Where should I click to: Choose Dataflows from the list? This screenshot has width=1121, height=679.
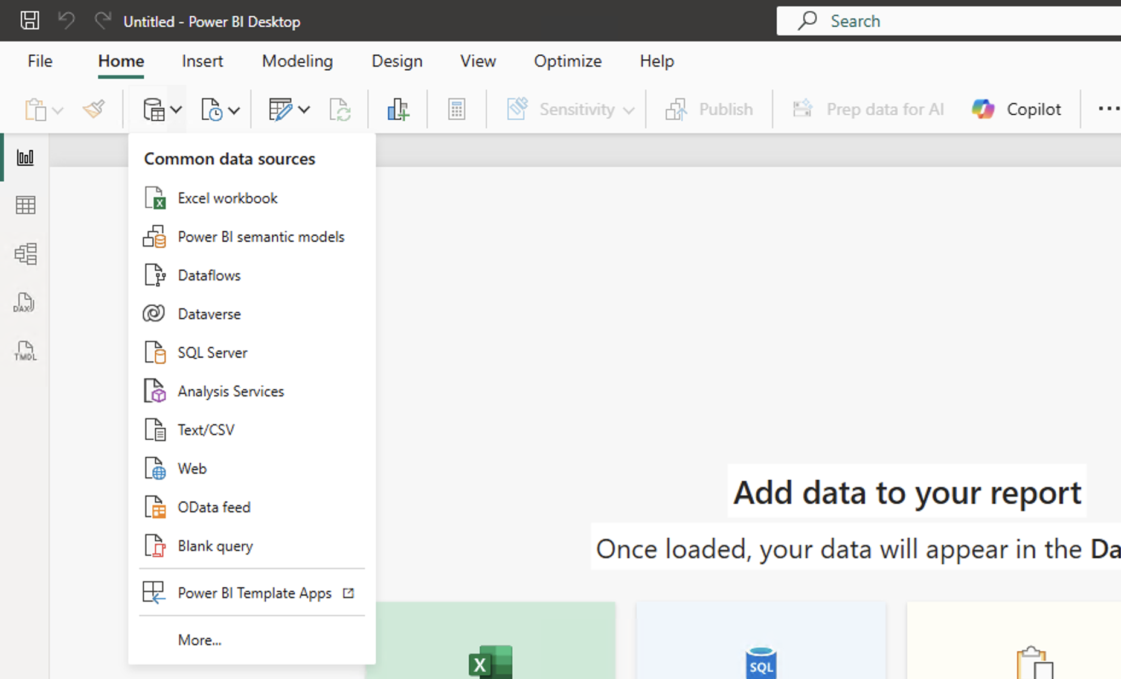point(252,275)
